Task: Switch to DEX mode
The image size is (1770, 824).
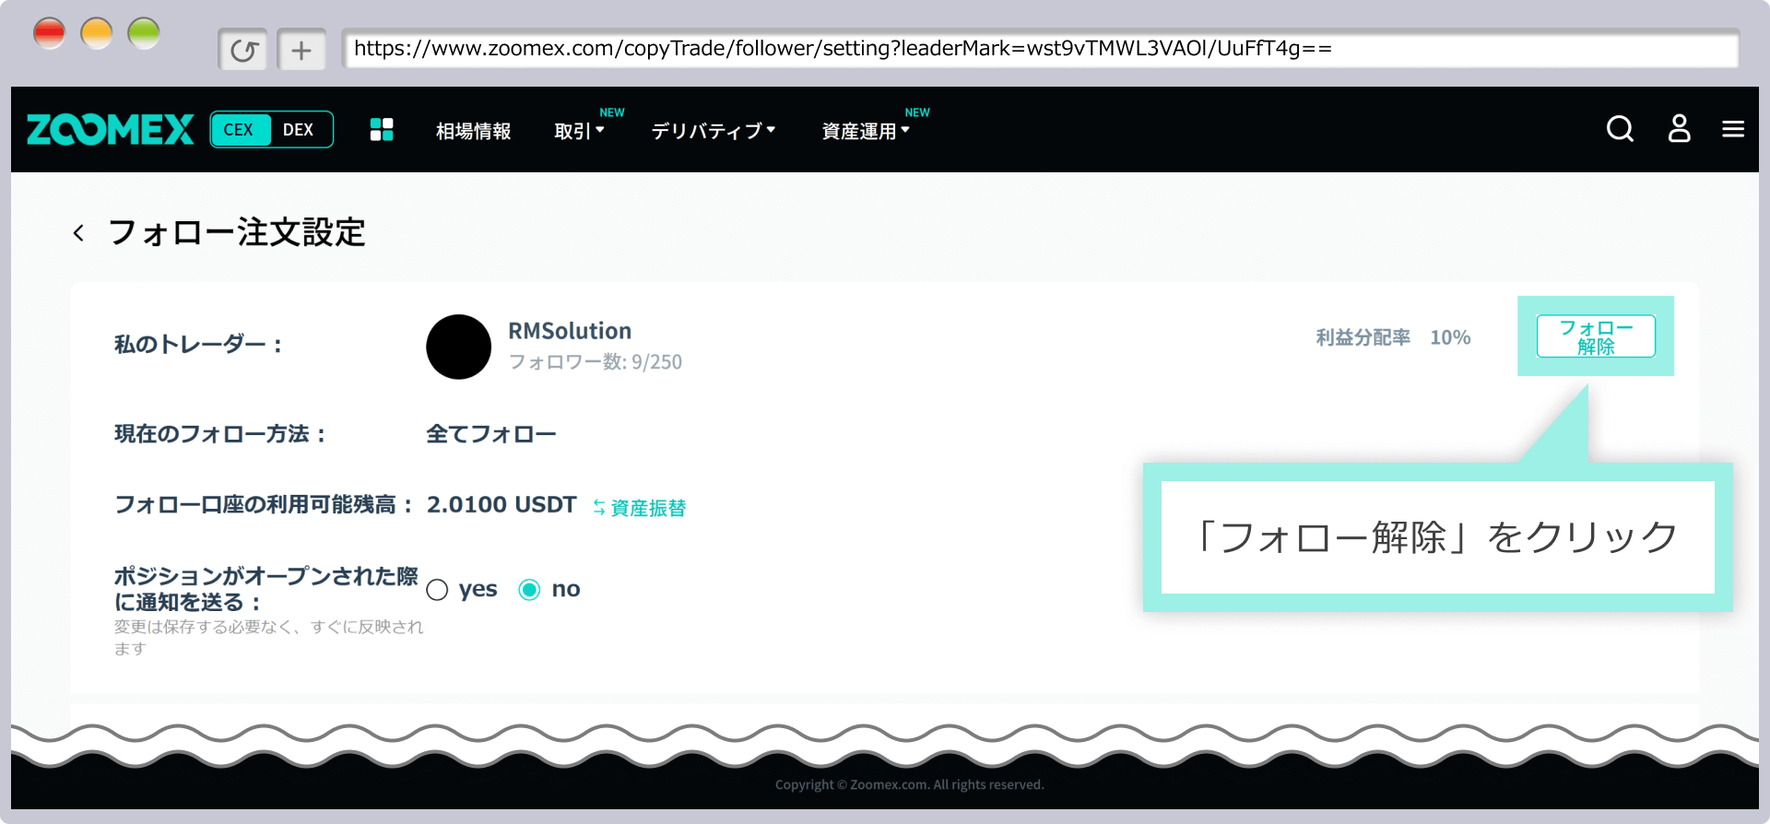Action: point(298,130)
